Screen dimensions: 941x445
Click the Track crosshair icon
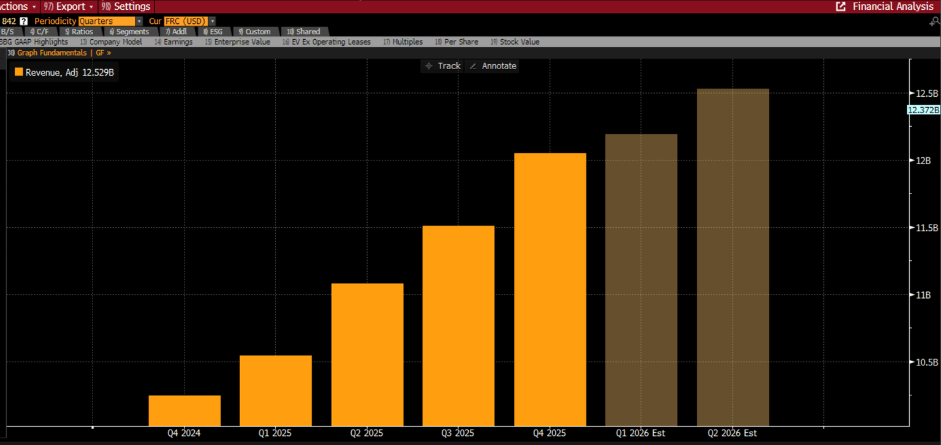[x=429, y=66]
